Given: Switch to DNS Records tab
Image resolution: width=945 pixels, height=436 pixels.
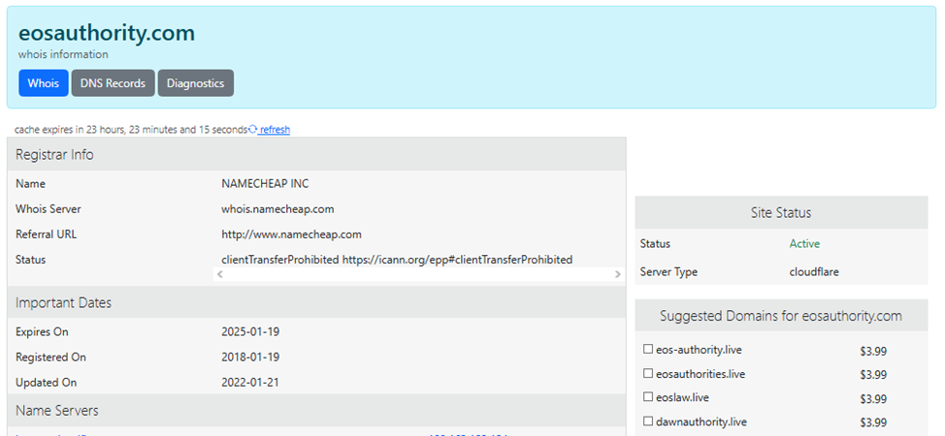Looking at the screenshot, I should (114, 83).
